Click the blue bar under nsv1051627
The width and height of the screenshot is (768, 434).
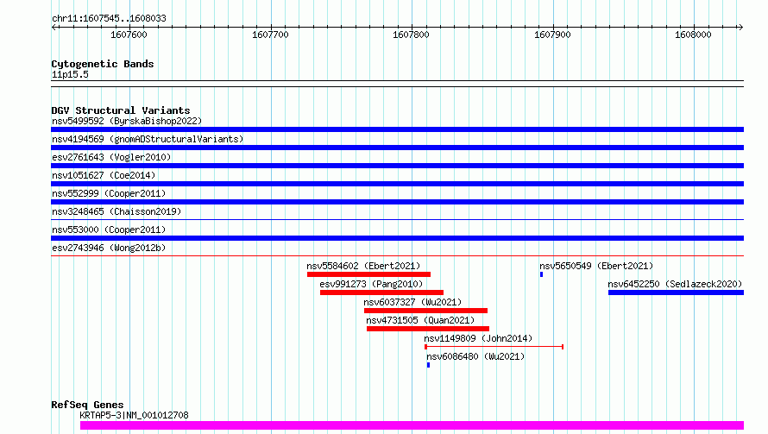click(397, 184)
